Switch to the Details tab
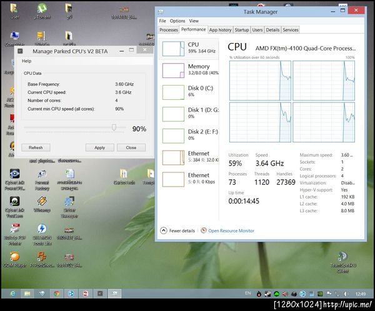375x311 pixels. pyautogui.click(x=272, y=30)
